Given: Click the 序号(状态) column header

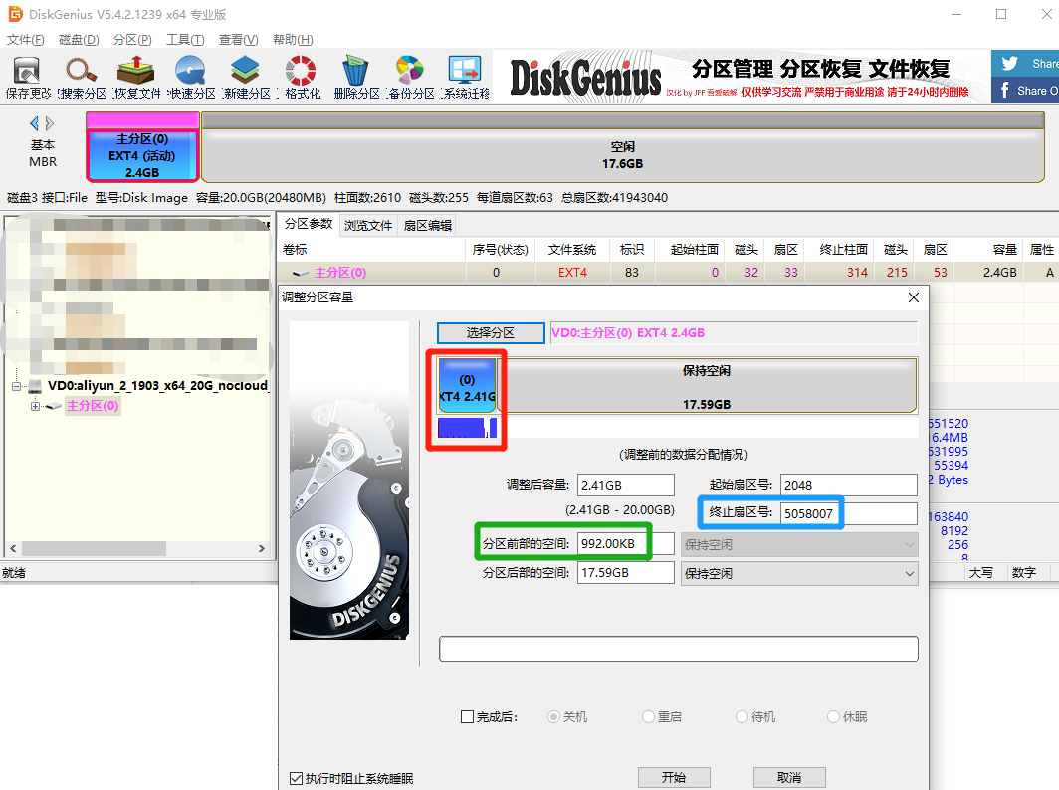Looking at the screenshot, I should click(501, 250).
